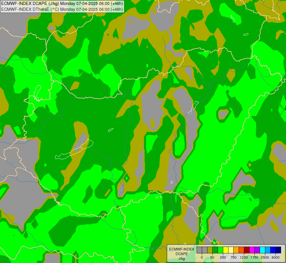This screenshot has height=263, width=286.
Task: Select the cyan legend swatch
Action: (x=263, y=250)
